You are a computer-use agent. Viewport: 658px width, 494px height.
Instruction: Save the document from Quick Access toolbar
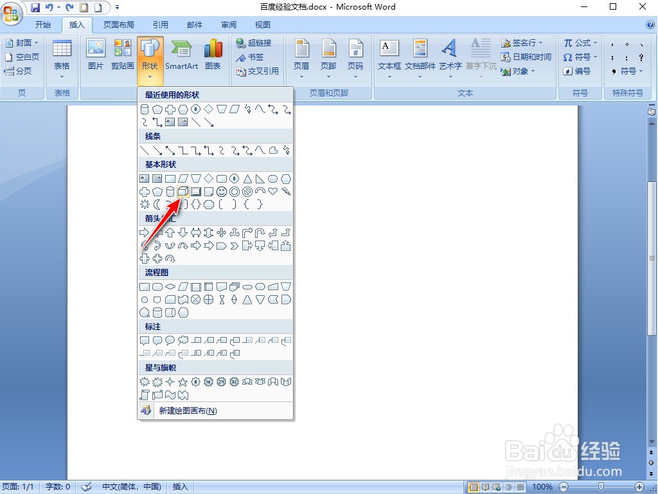point(35,7)
